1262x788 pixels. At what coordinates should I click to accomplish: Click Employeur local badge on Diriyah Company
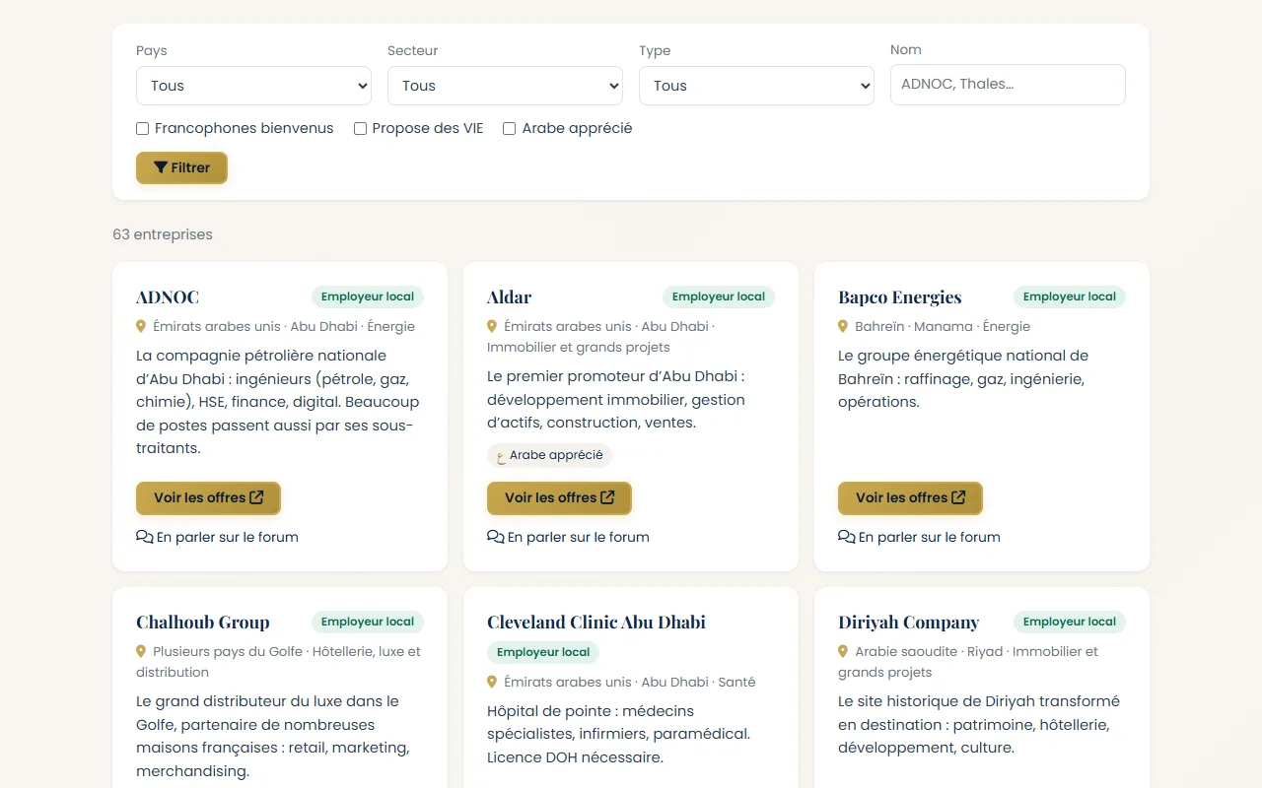pos(1070,622)
